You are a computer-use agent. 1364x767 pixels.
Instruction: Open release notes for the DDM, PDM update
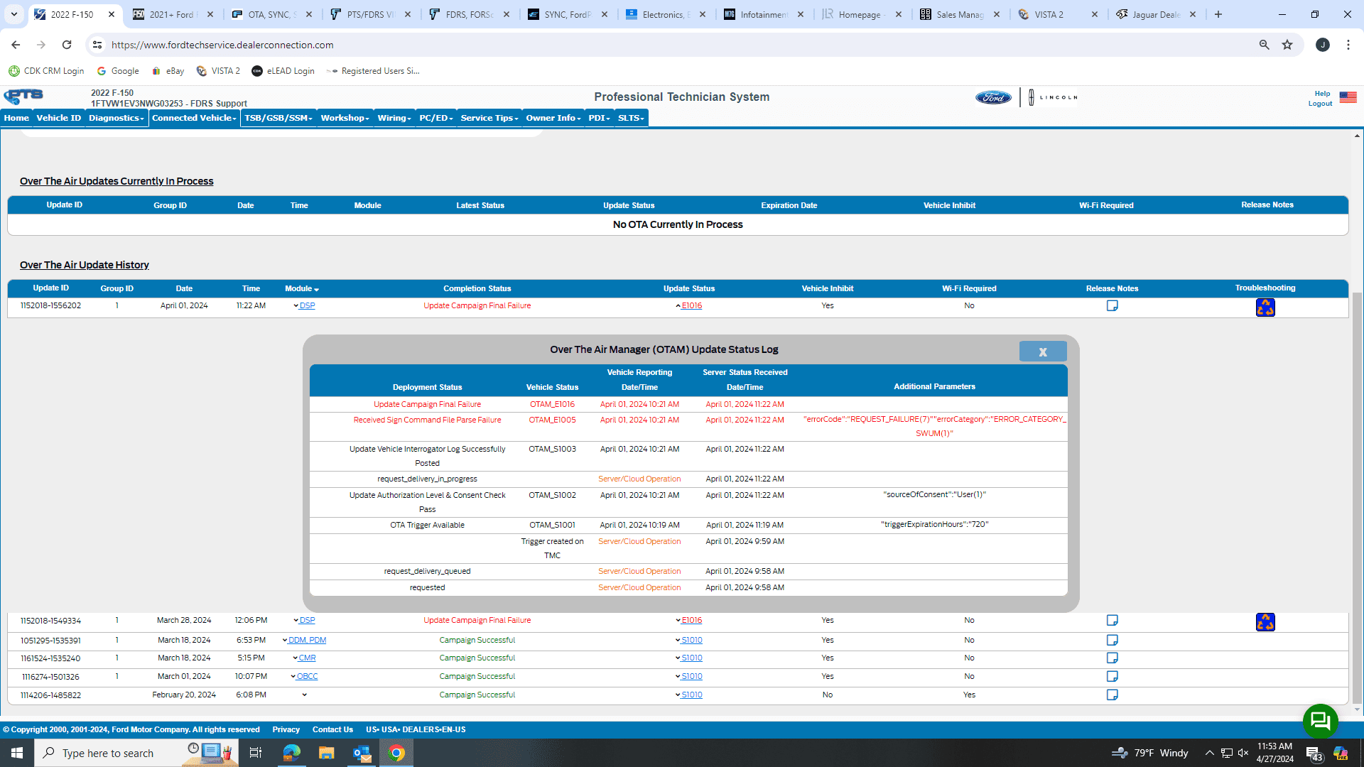[x=1112, y=641]
